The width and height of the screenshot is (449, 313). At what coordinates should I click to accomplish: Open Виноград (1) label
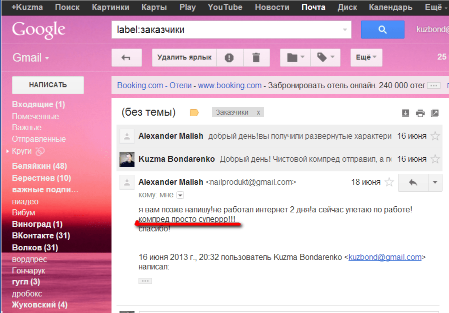click(x=37, y=224)
